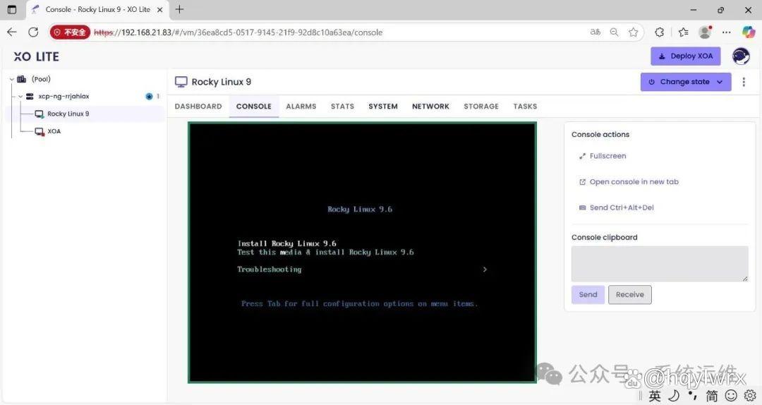Click the zoom magnifier icon in address bar

(615, 32)
